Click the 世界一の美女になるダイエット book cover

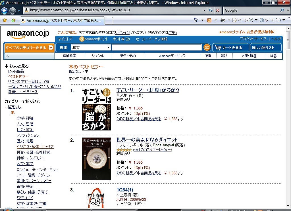coord(96,159)
